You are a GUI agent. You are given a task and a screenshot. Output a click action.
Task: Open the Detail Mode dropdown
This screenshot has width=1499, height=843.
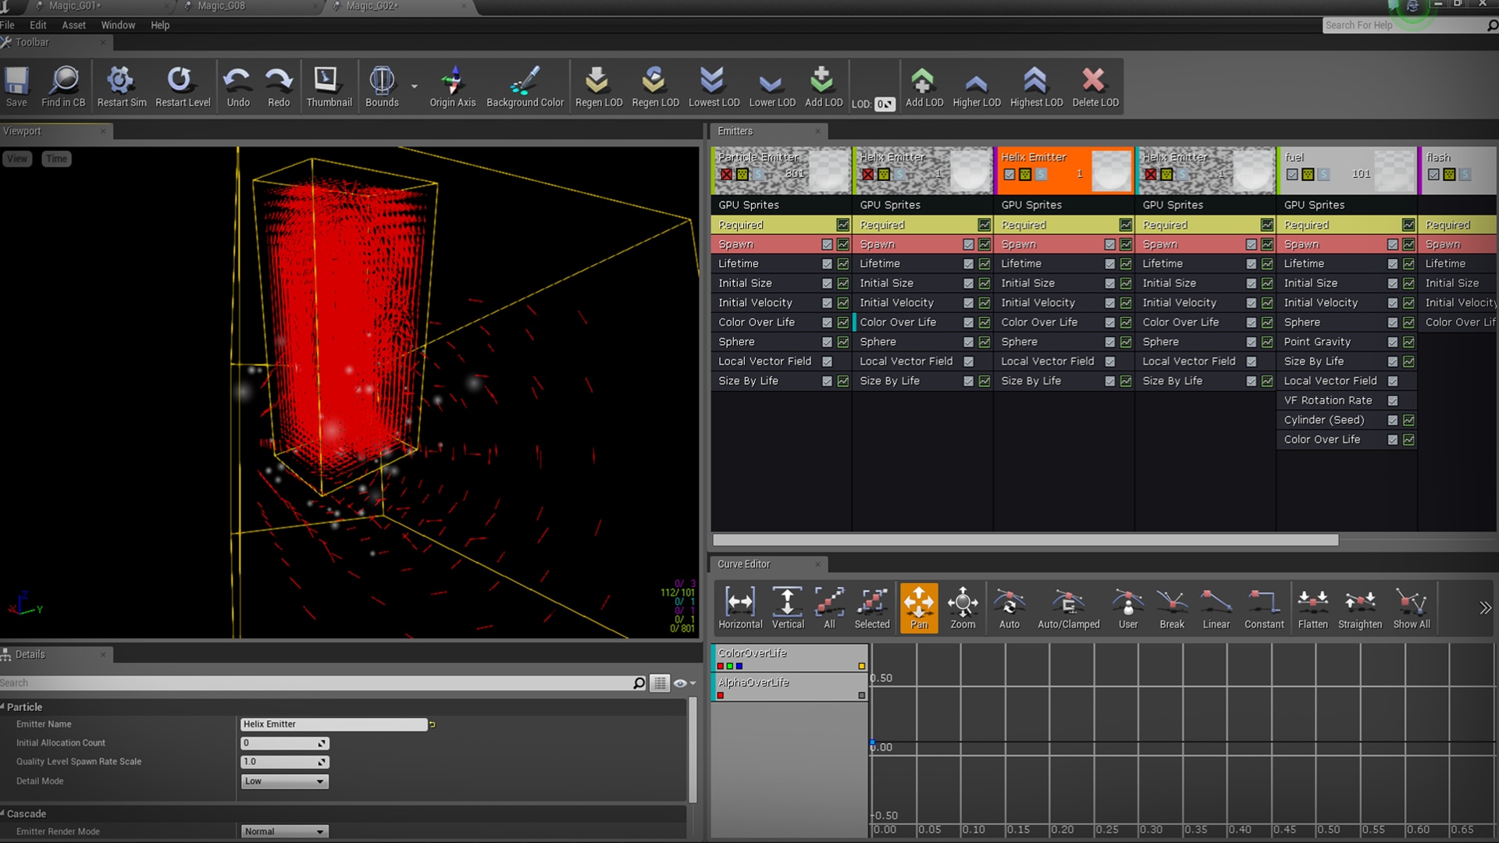click(284, 781)
